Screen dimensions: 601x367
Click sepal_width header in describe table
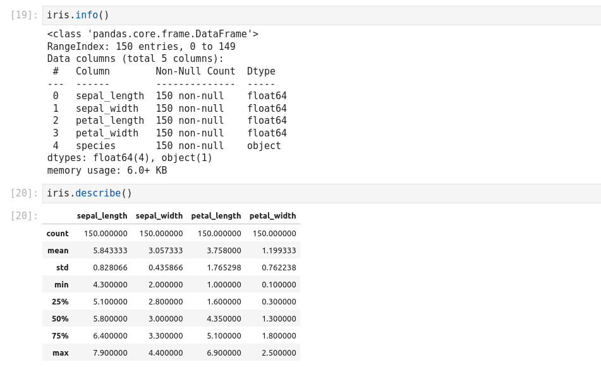[x=159, y=216]
